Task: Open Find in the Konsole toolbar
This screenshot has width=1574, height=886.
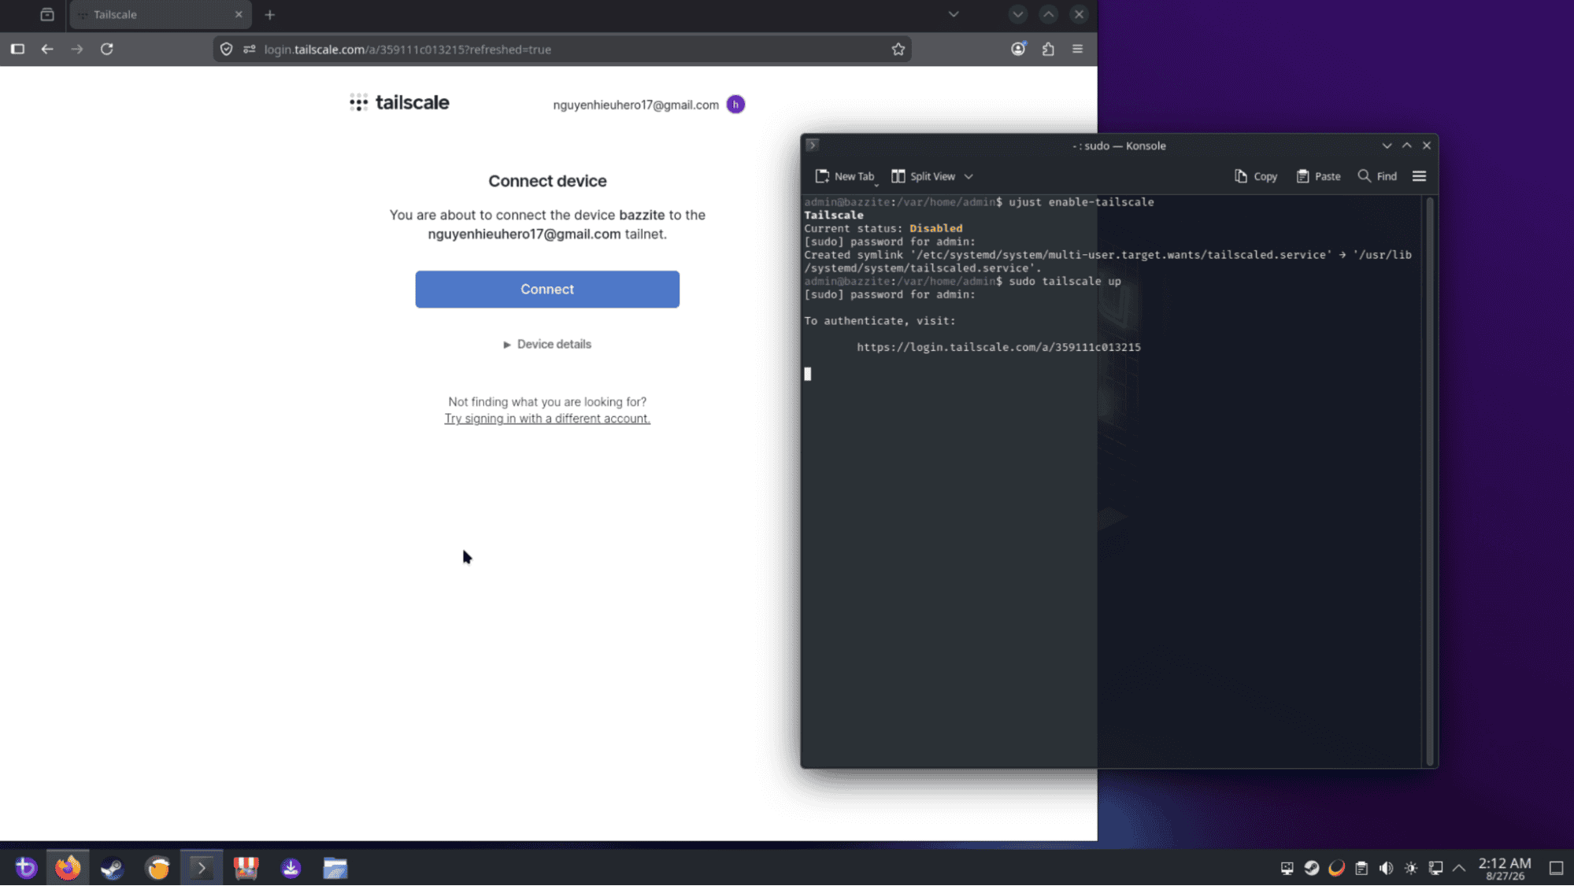Action: [x=1378, y=176]
